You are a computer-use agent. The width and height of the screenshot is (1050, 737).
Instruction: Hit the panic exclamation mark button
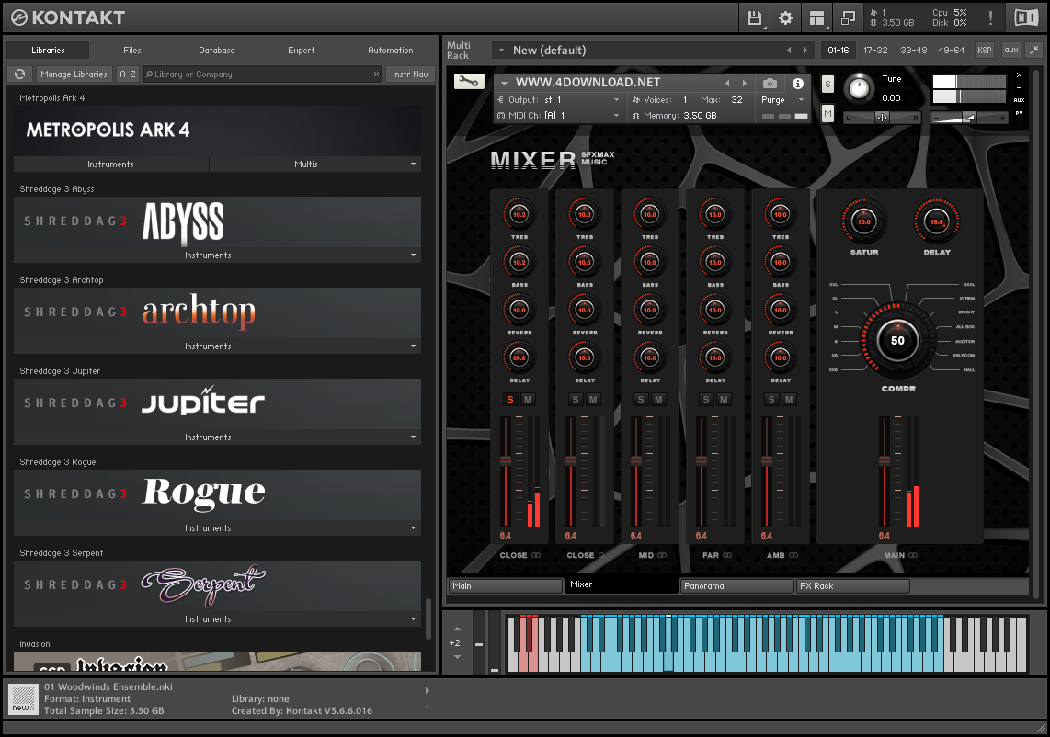tap(990, 18)
